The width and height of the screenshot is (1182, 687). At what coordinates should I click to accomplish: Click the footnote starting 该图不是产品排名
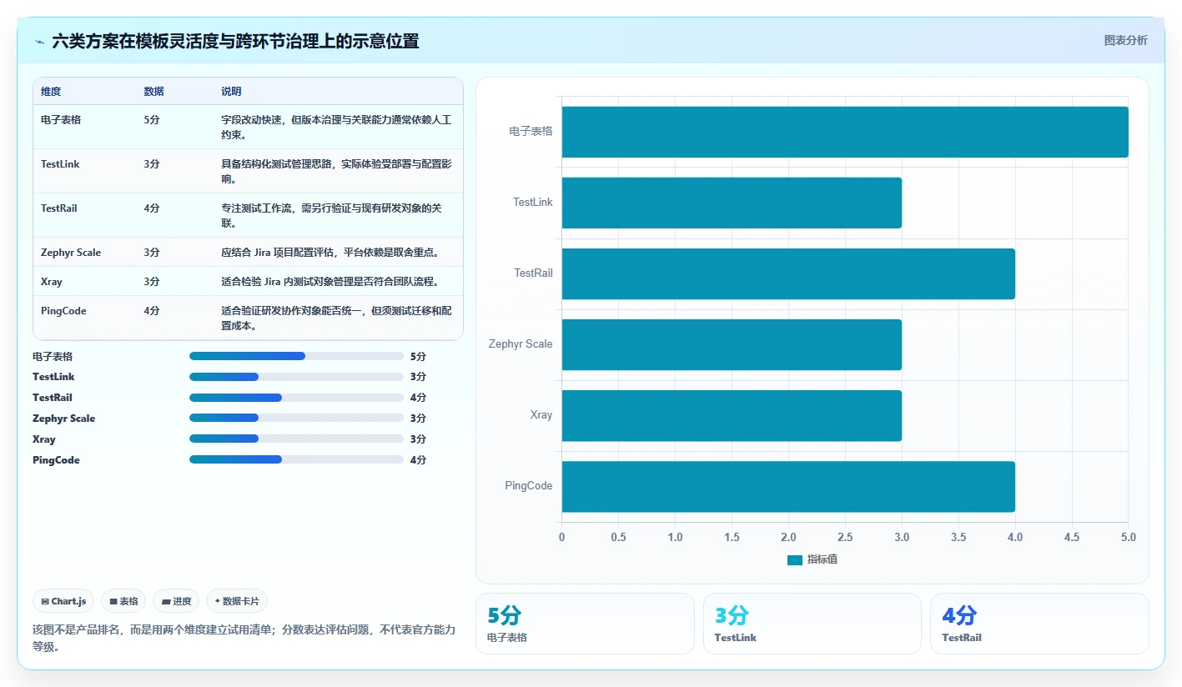[x=244, y=638]
